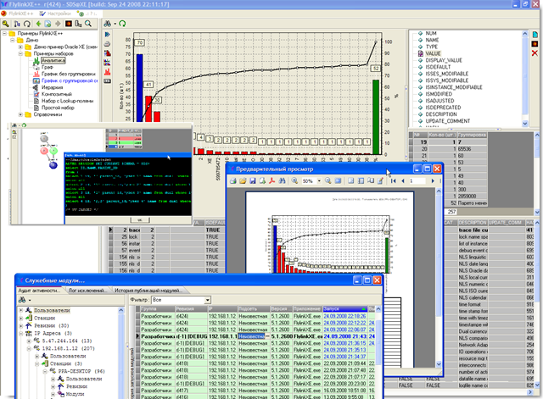Click the field list scrollbar up arrow
Image resolution: width=543 pixels, height=399 pixels.
525,34
